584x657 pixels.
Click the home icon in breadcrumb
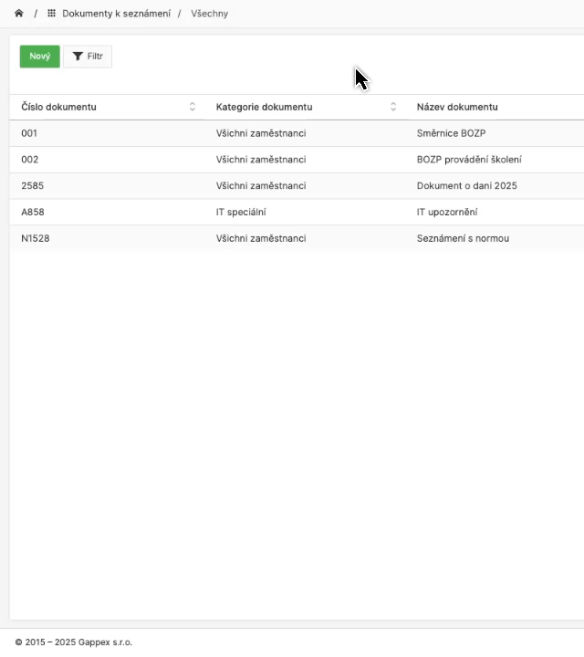click(18, 14)
